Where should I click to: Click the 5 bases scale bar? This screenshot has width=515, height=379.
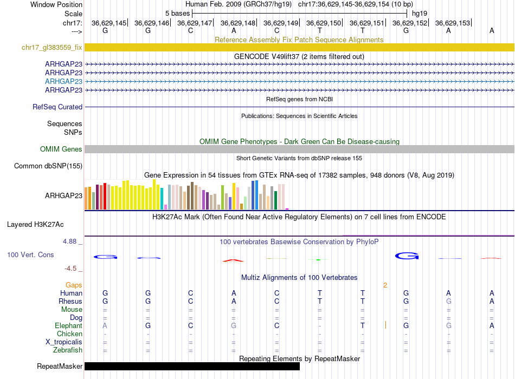click(300, 14)
